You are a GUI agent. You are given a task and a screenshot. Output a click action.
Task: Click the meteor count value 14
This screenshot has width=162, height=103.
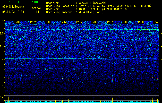click(38, 12)
